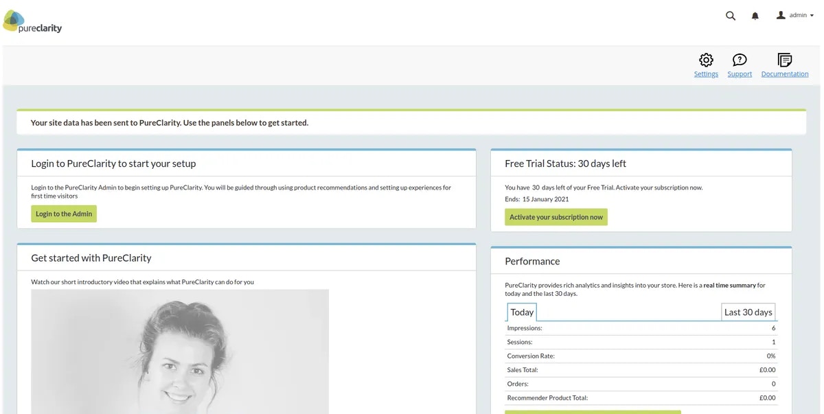Select the Orders row label
This screenshot has height=414, width=824.
(x=517, y=384)
